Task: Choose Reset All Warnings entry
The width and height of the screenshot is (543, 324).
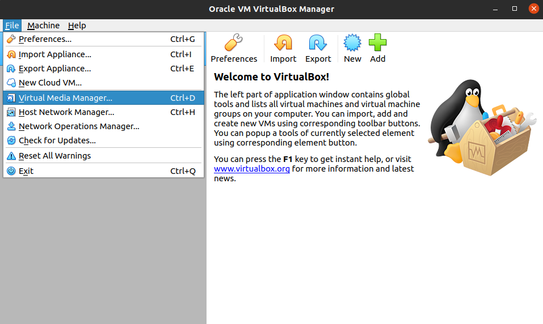Action: [103, 156]
